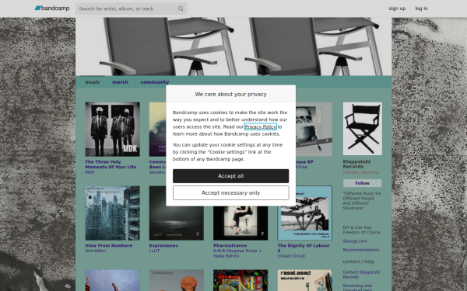Click The Dignity Of Labour 2 title

tap(304, 248)
